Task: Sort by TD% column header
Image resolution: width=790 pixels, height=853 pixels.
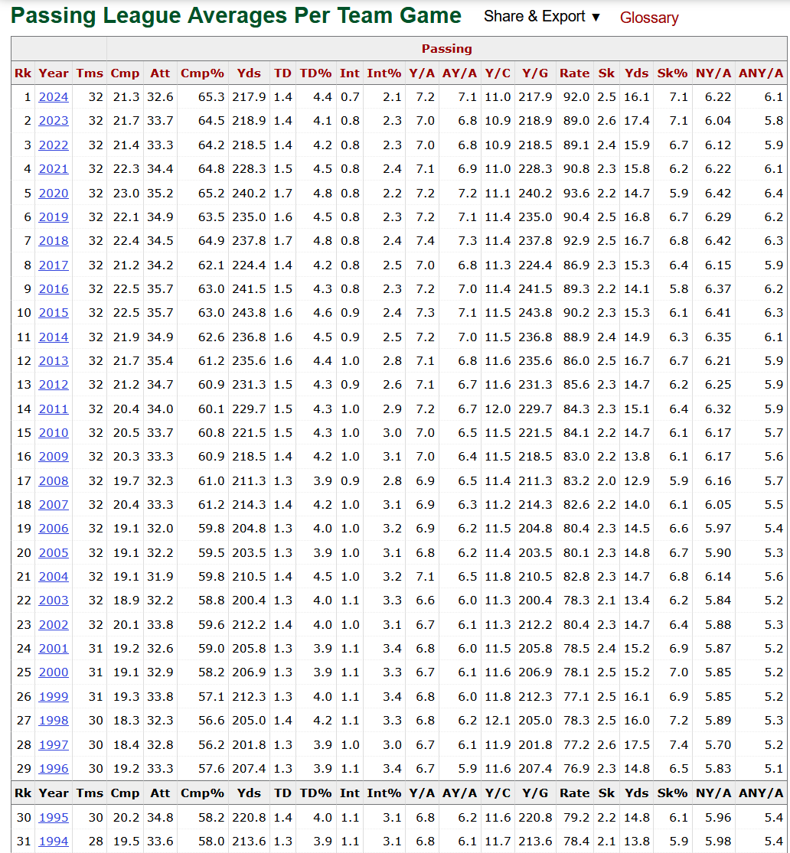Action: (x=315, y=73)
